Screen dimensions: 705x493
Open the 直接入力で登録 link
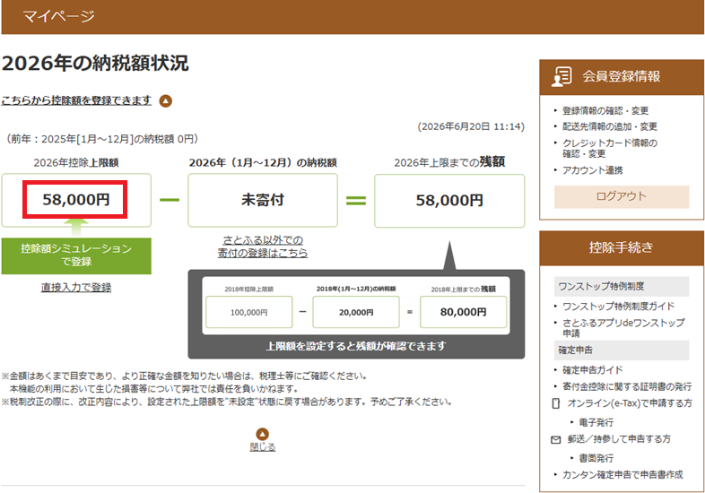click(x=76, y=287)
